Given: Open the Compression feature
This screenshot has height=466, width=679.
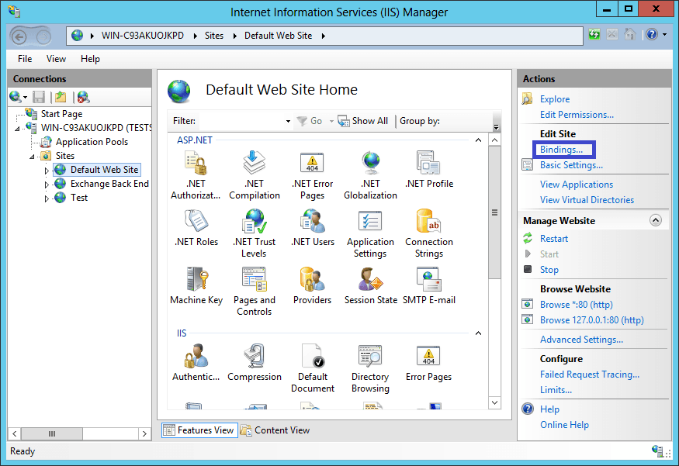Looking at the screenshot, I should [255, 362].
